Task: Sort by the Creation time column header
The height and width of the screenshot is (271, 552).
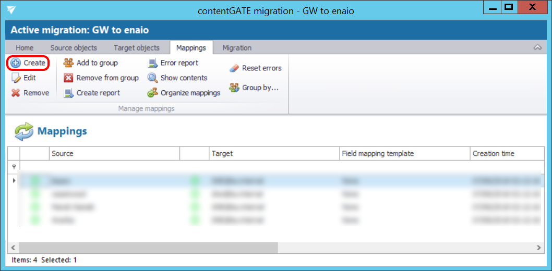Action: pos(493,154)
